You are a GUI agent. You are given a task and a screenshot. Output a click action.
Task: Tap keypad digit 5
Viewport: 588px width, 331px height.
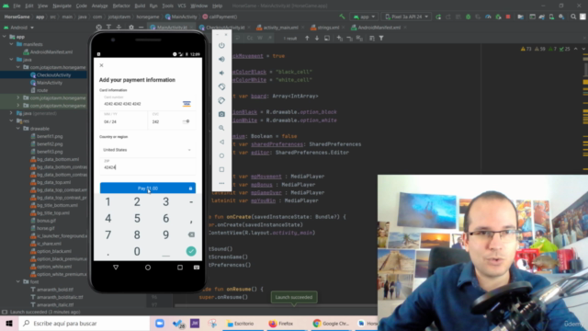pyautogui.click(x=137, y=219)
